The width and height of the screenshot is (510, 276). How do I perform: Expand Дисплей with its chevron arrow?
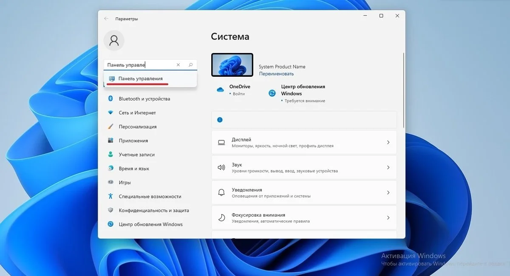click(388, 142)
